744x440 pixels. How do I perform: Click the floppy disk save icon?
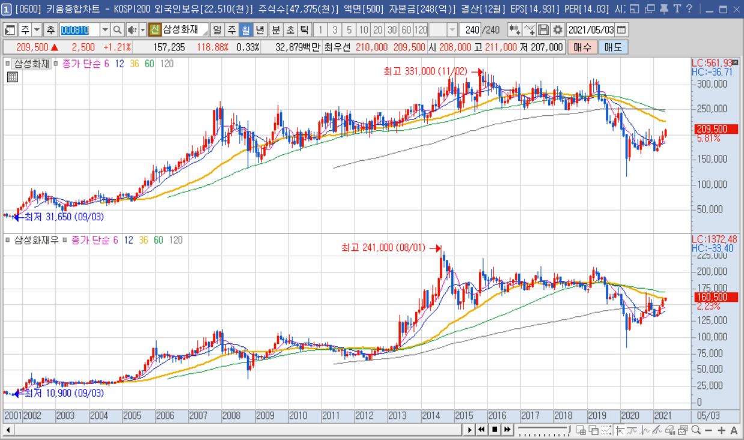coord(543,30)
